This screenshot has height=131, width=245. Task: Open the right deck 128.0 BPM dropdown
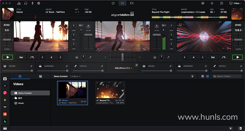click(239, 30)
